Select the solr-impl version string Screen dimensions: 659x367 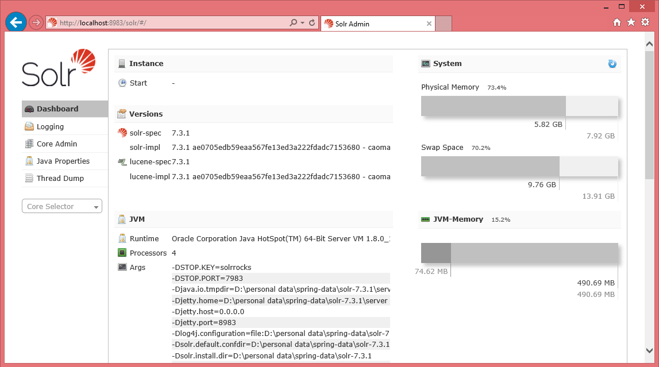pyautogui.click(x=281, y=148)
